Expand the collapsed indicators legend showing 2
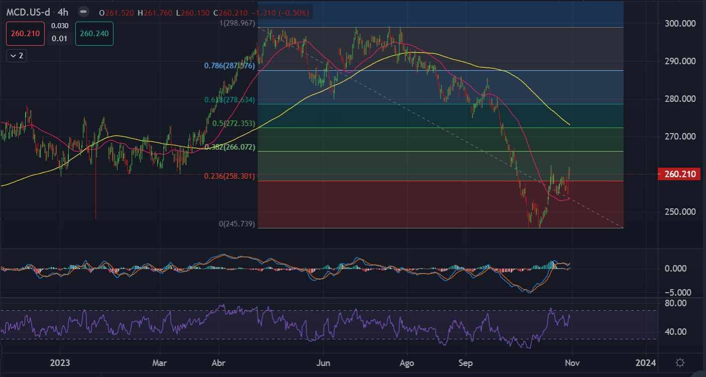 [17, 56]
